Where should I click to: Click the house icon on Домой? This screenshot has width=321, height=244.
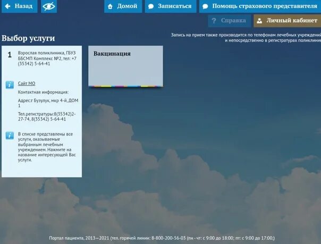(110, 6)
